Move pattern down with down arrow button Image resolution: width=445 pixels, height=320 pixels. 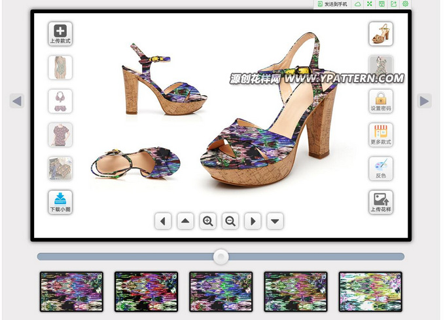(x=276, y=221)
